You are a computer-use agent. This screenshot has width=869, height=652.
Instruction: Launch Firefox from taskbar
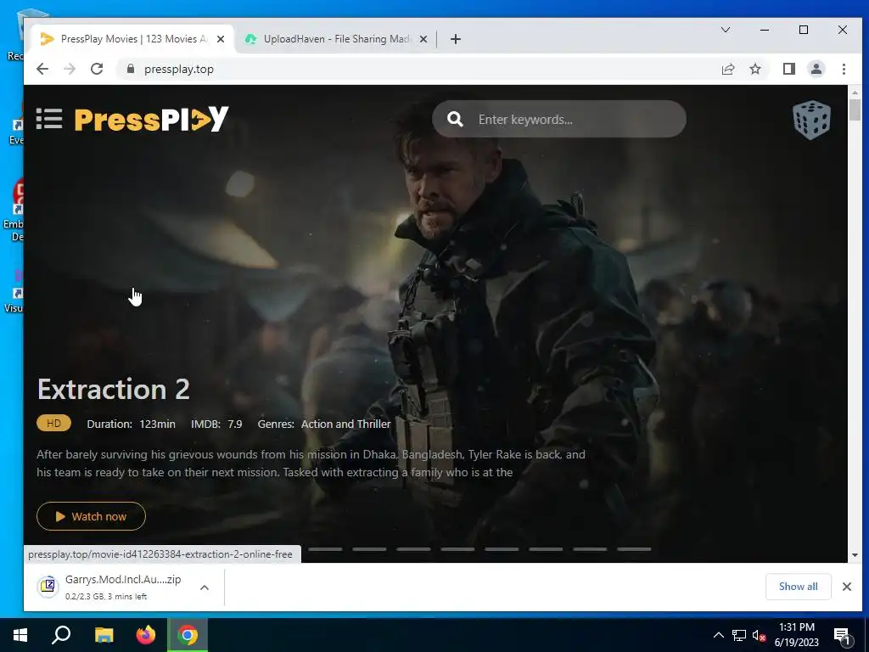tap(146, 635)
